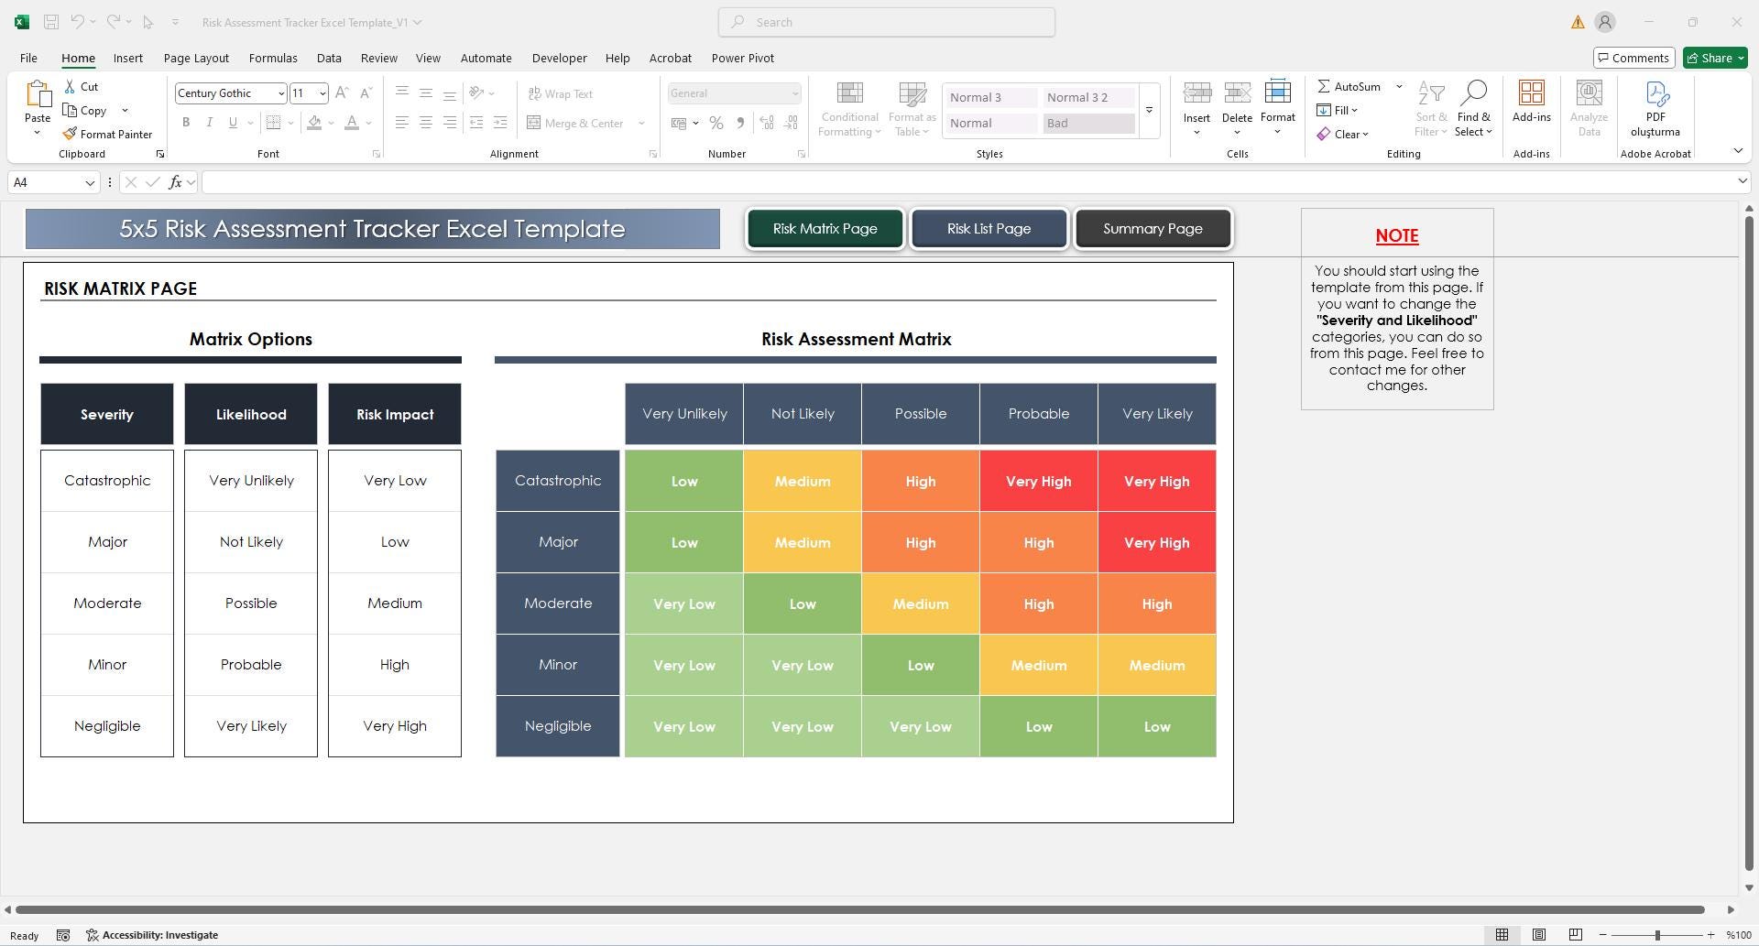Toggle underline formatting
1759x946 pixels.
click(232, 122)
